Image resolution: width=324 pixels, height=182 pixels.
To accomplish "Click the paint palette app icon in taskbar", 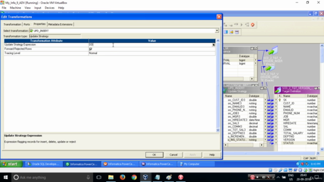I will [169, 177].
